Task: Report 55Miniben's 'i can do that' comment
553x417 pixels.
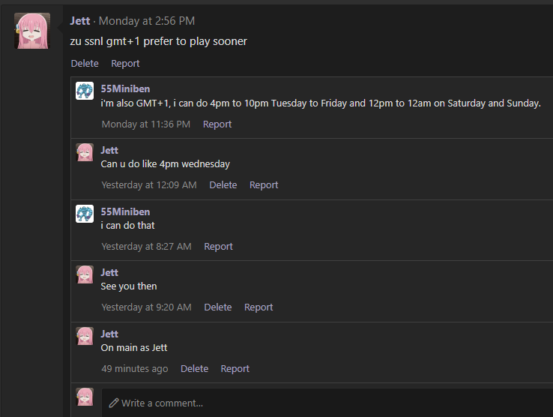Action: pos(218,246)
